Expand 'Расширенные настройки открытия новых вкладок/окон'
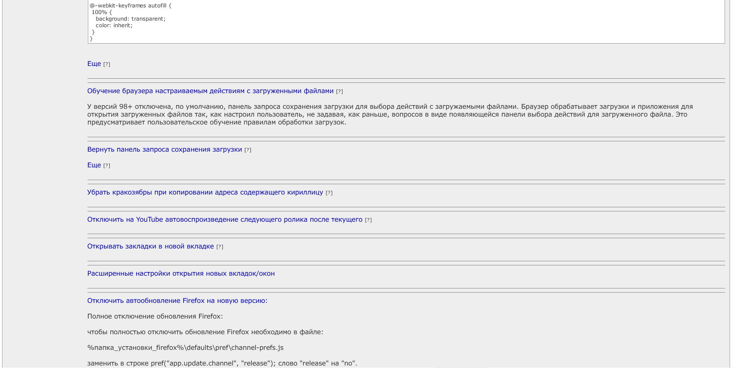735x368 pixels. pos(181,274)
